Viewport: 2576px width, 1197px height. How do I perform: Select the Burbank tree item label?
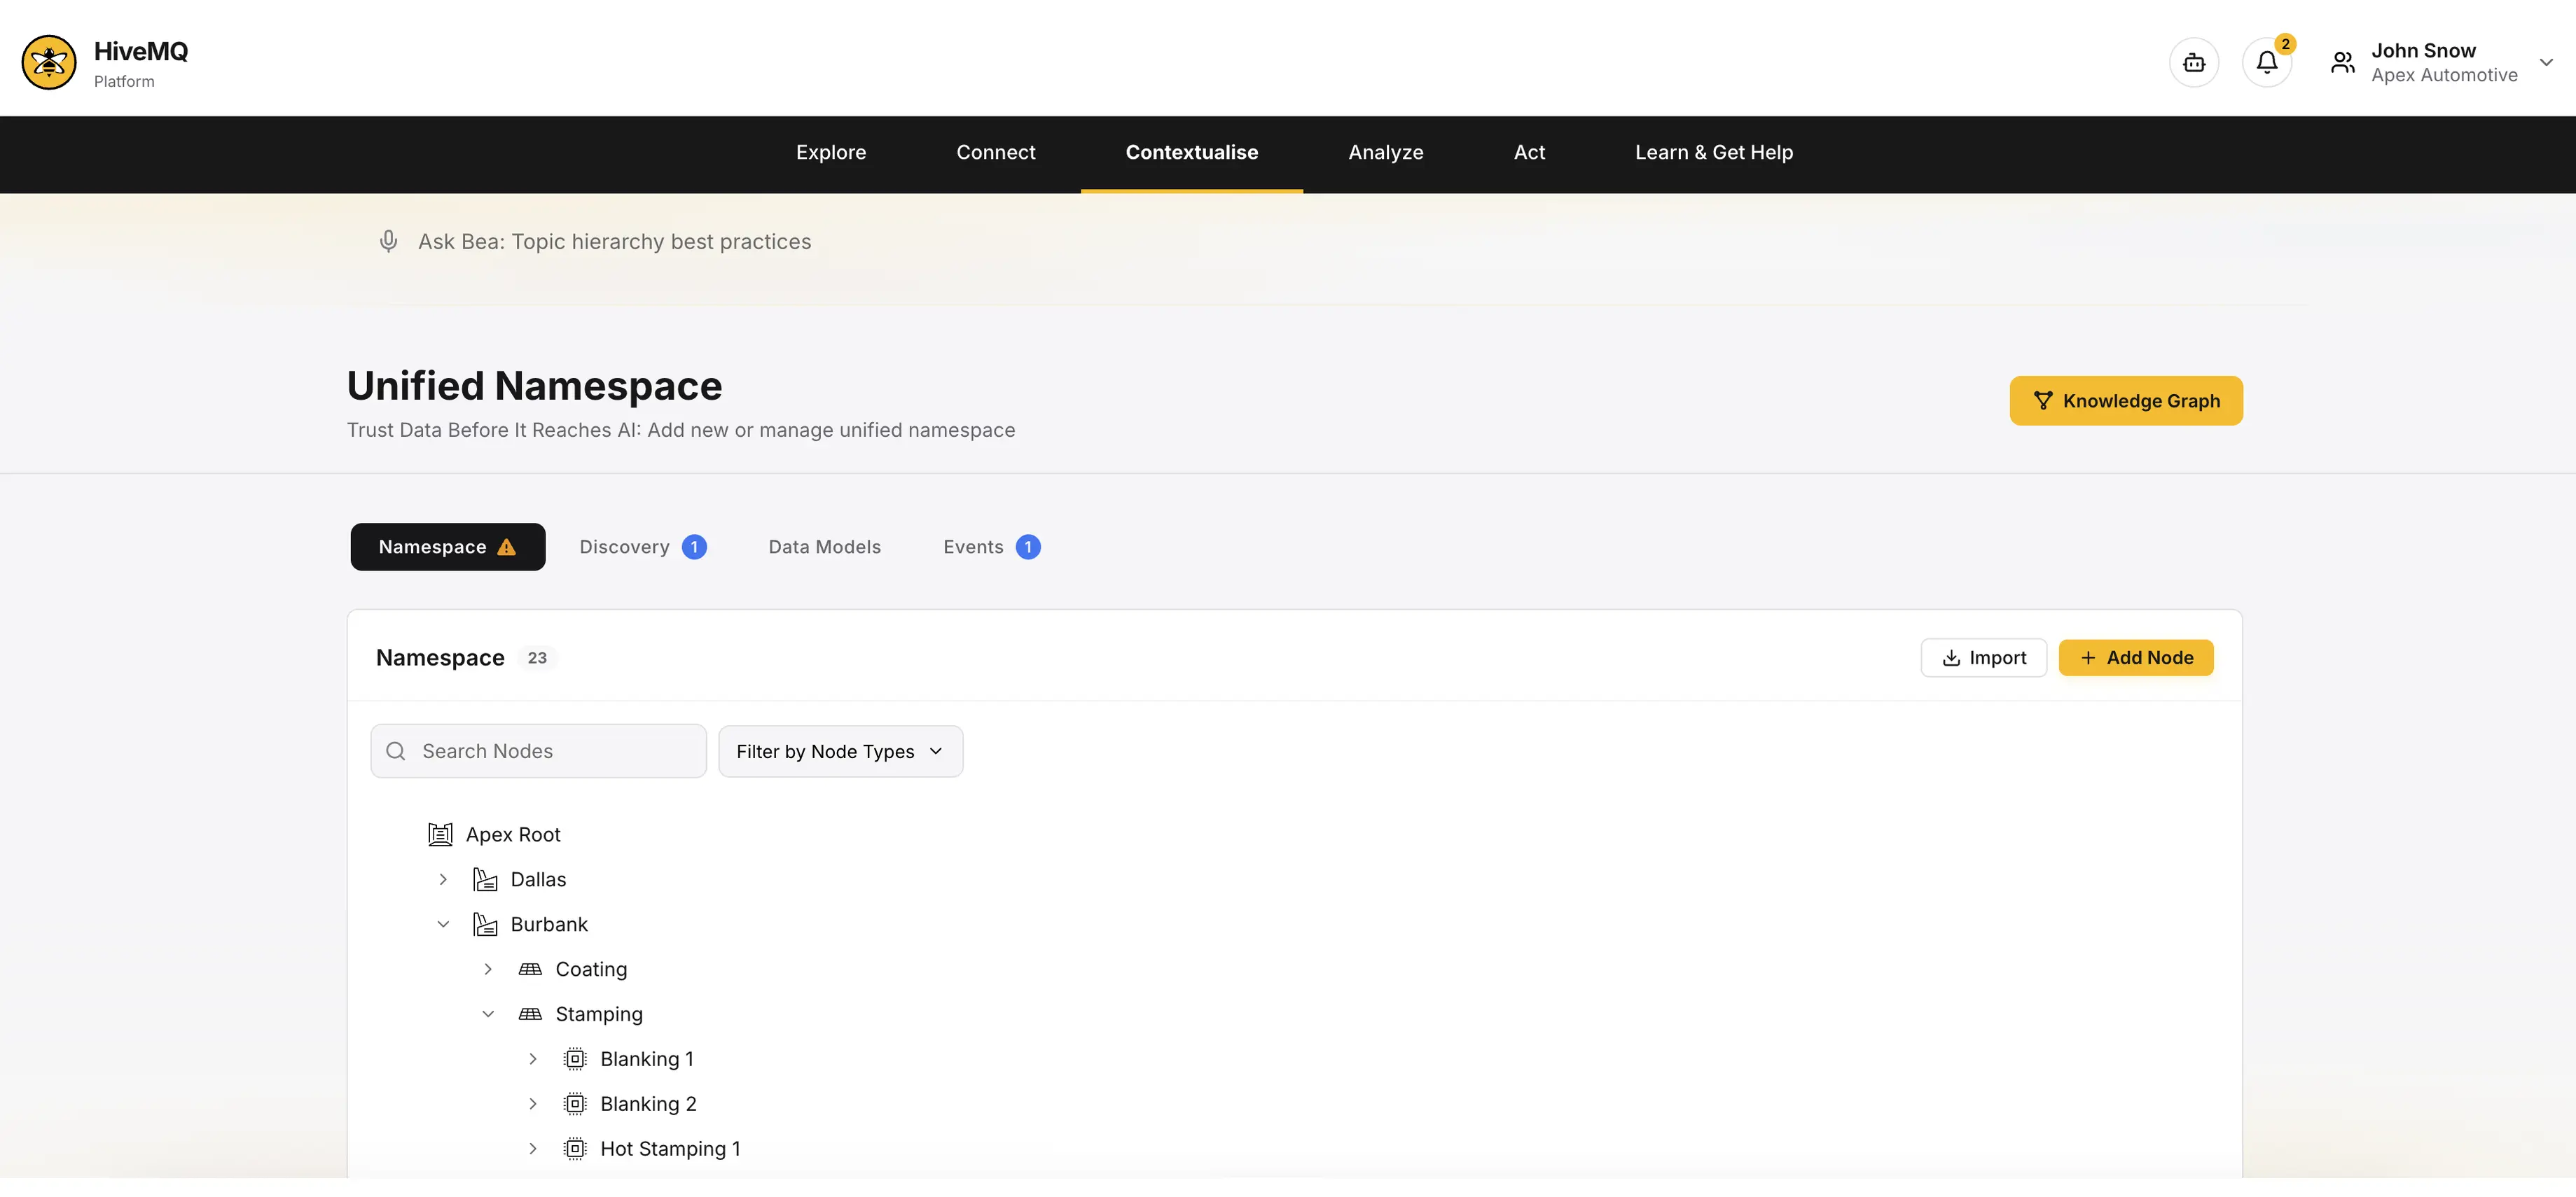549,924
